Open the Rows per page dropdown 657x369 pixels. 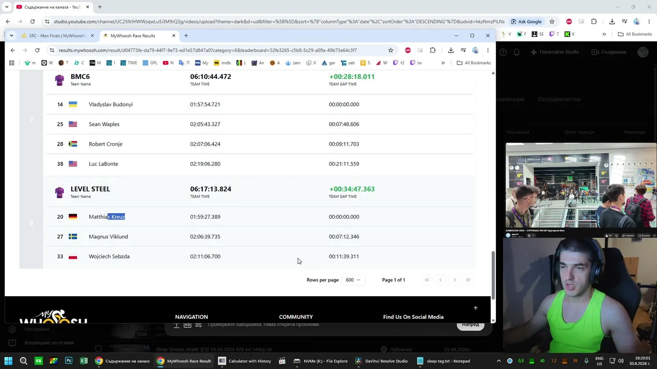point(353,280)
